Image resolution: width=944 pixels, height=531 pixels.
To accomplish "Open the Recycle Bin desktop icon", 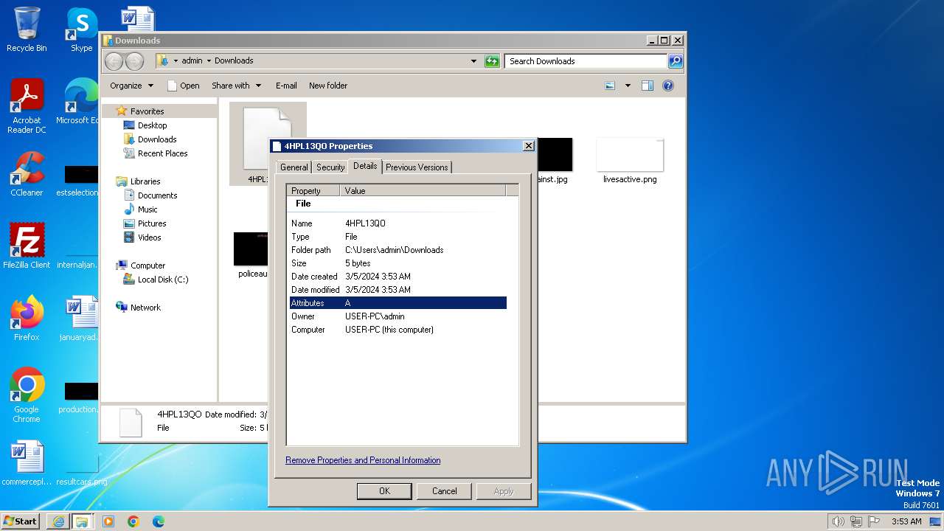I will click(27, 29).
